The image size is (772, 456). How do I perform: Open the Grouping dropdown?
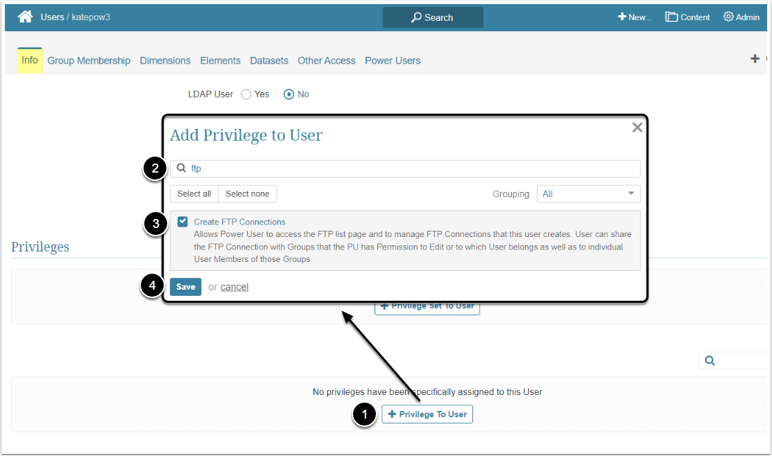[x=588, y=194]
